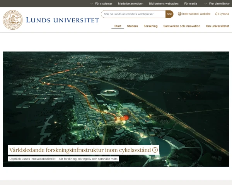This screenshot has width=232, height=185.
Task: Expand the För studenter dropdown chevron
Action: (92, 4)
